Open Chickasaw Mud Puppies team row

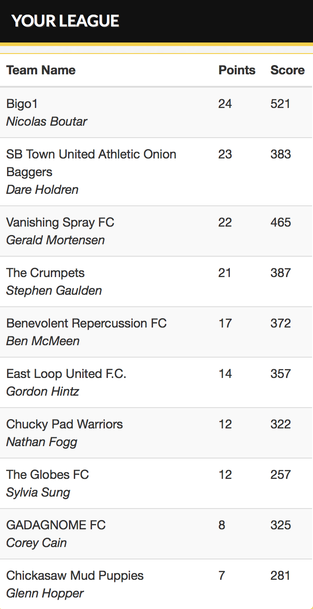click(156, 584)
